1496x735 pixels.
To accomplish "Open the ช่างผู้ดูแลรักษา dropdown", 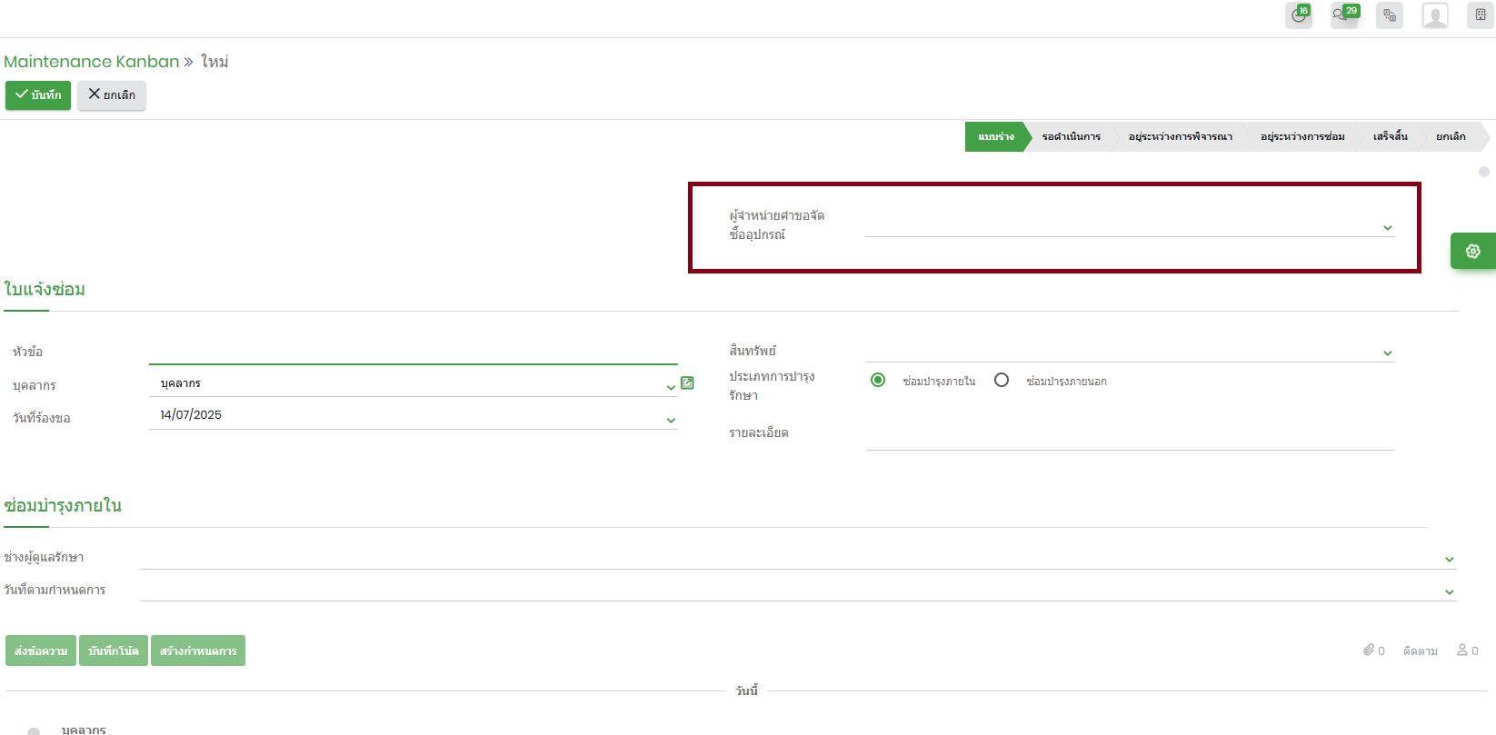I will coord(1449,560).
